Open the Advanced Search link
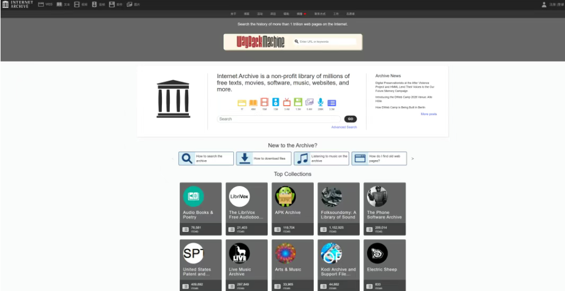The image size is (565, 291). click(x=344, y=127)
